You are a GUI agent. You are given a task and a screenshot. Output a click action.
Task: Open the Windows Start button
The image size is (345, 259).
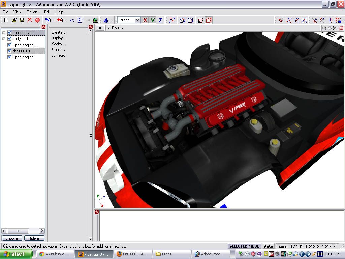17,254
